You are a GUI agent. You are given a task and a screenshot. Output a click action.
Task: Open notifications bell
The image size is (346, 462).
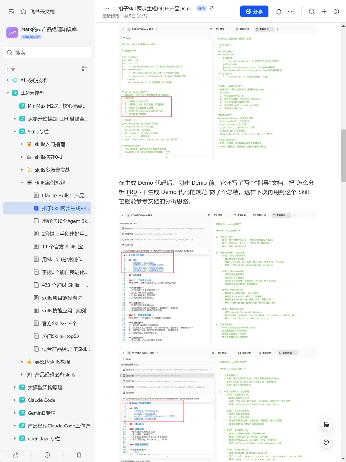tap(279, 12)
